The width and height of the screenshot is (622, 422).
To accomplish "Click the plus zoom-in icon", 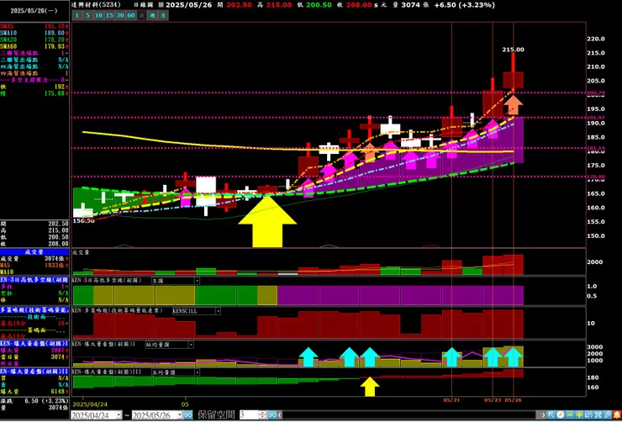I will pos(579,415).
